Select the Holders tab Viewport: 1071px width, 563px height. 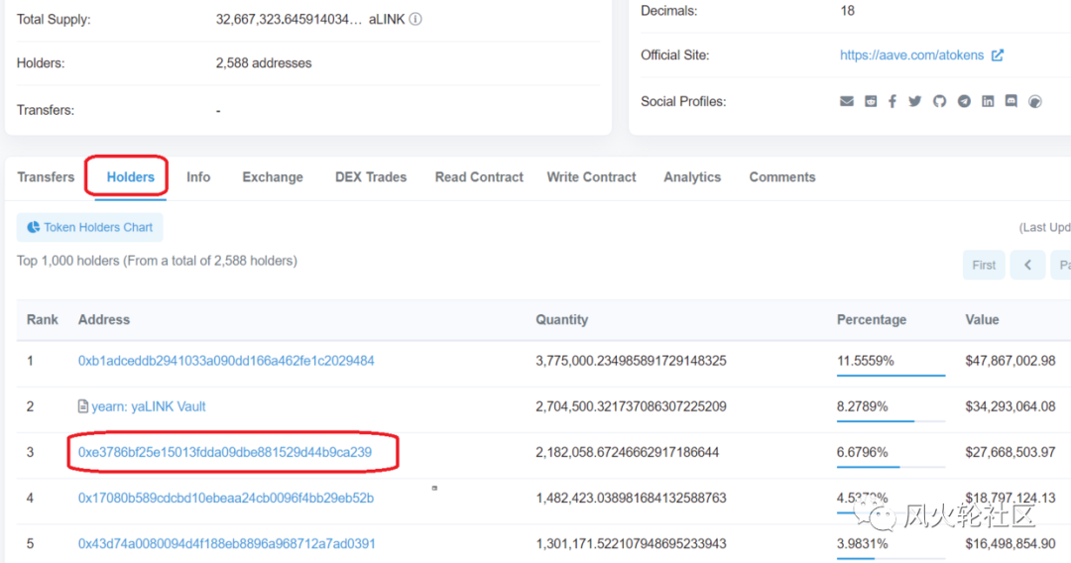click(131, 177)
